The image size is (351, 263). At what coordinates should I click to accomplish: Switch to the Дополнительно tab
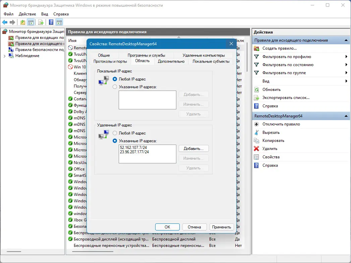click(x=171, y=61)
